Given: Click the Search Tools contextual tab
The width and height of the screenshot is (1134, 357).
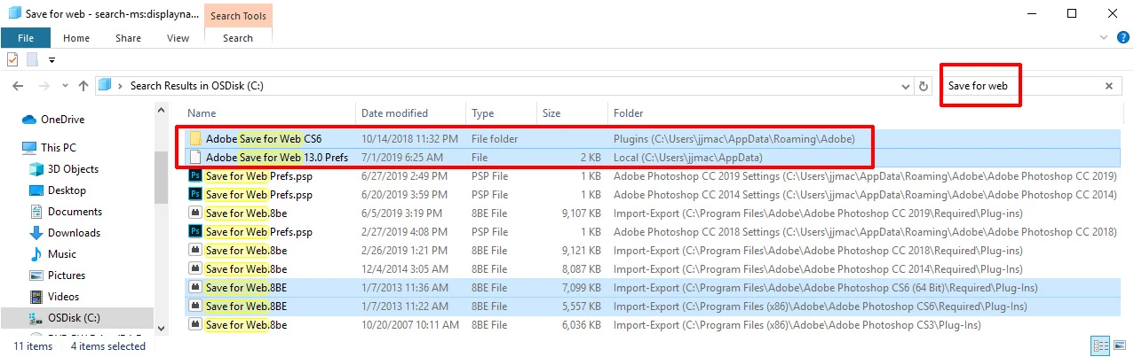Looking at the screenshot, I should click(238, 15).
